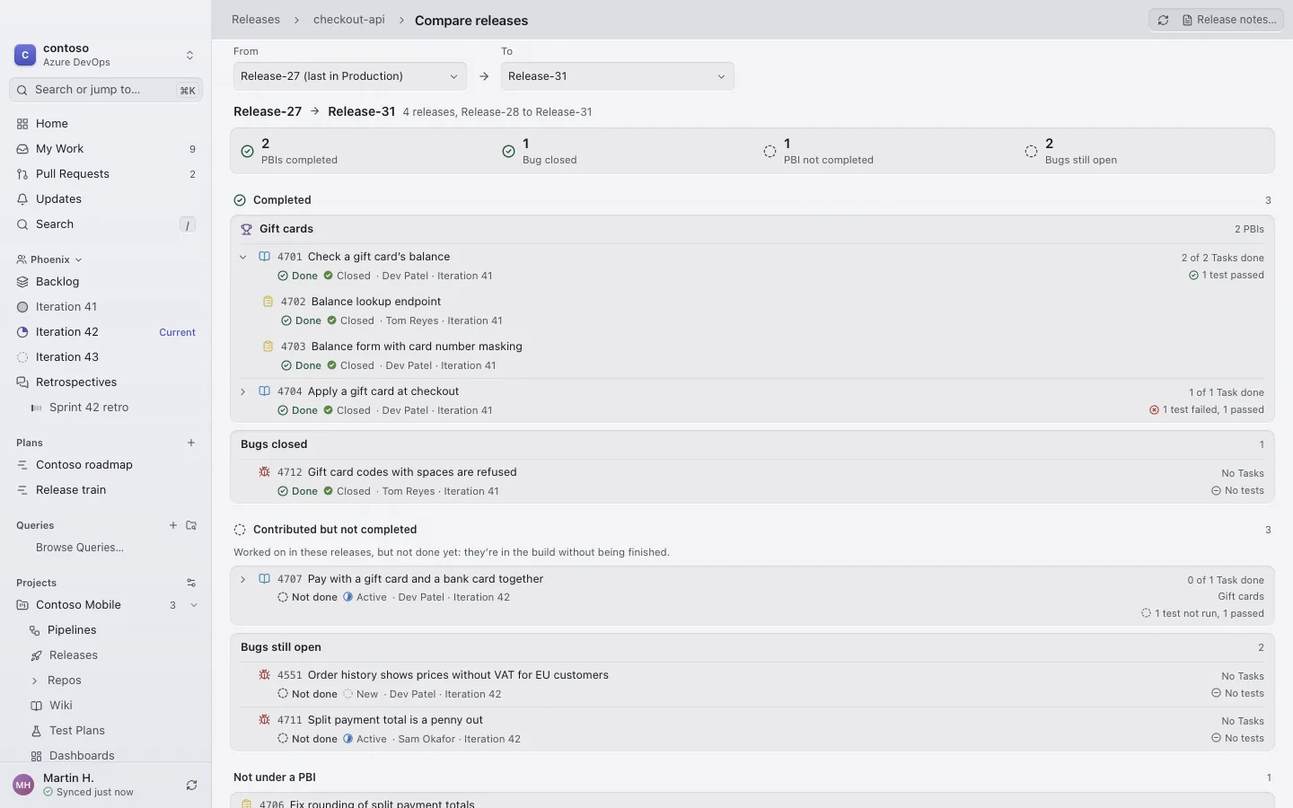Open Releases under Contoso Mobile
This screenshot has width=1293, height=808.
pyautogui.click(x=106, y=655)
